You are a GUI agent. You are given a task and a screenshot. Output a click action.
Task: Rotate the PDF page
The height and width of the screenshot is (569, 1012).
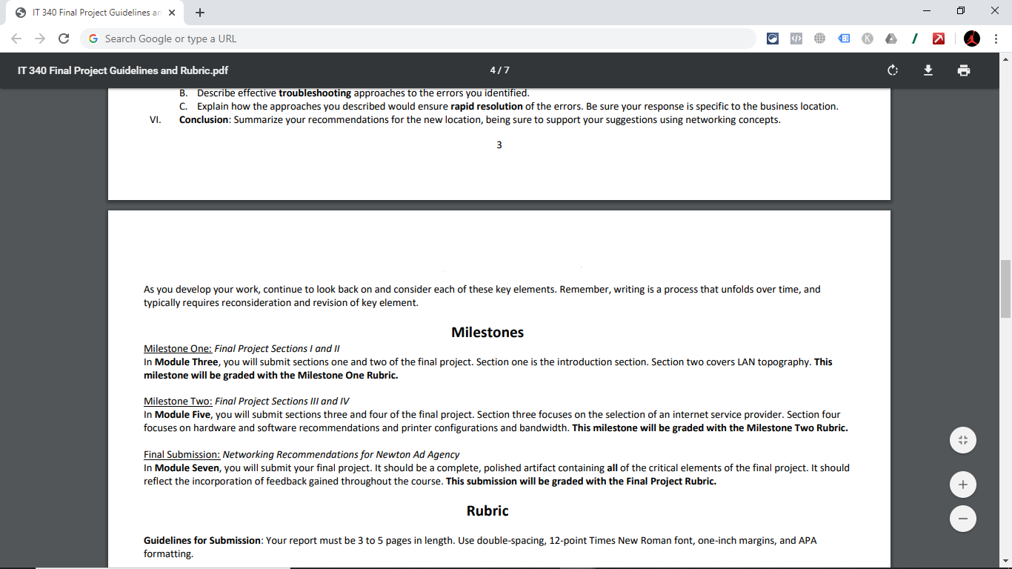(x=892, y=70)
